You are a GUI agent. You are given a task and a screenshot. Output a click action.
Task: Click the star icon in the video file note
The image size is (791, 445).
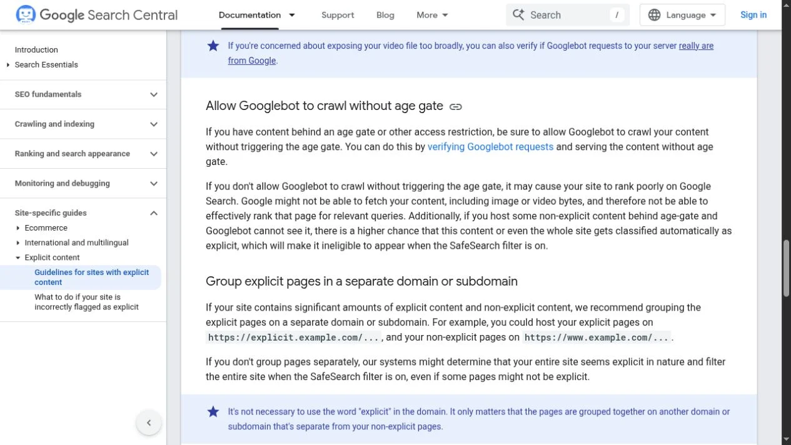213,46
